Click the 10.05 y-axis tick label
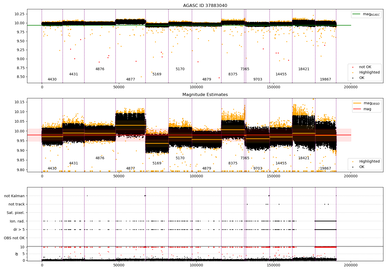Image resolution: width=387 pixels, height=271 pixels. click(x=20, y=122)
